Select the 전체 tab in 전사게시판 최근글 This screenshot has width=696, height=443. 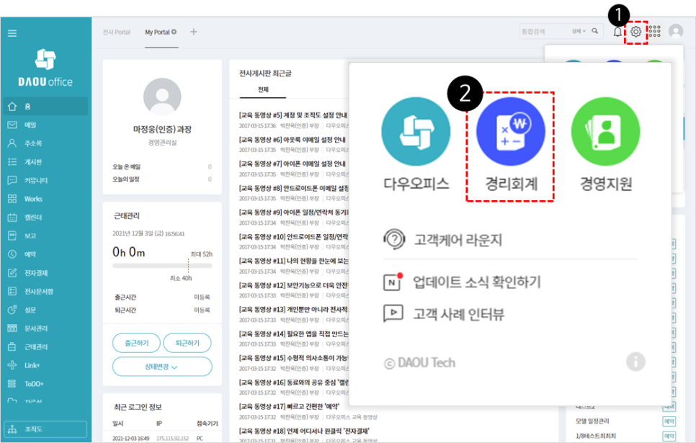click(263, 89)
